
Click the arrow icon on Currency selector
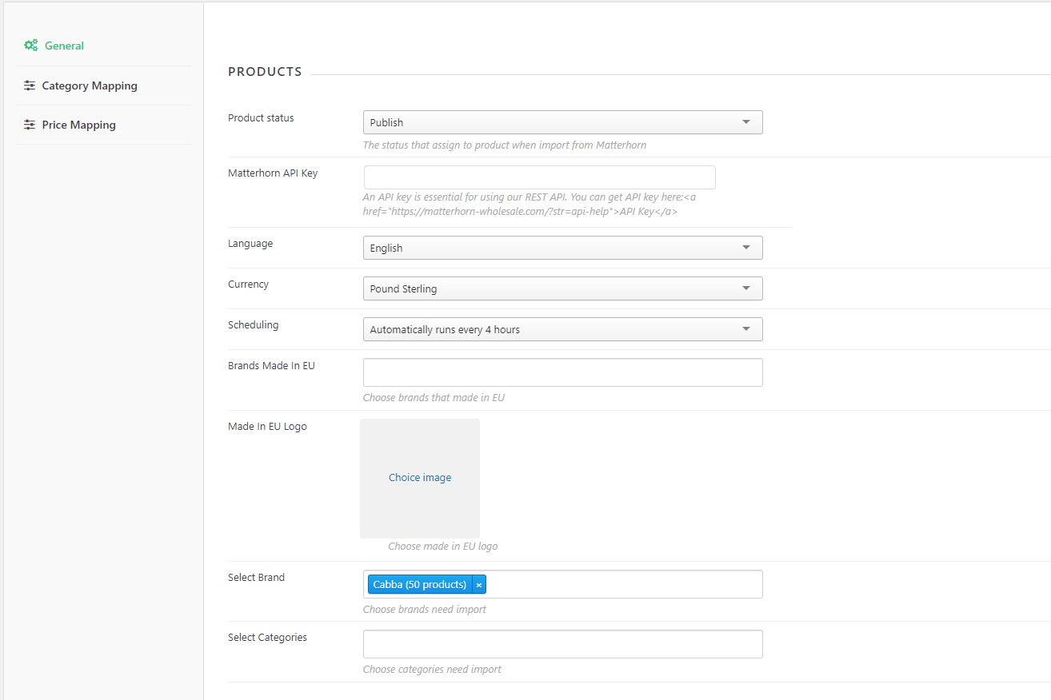click(746, 288)
